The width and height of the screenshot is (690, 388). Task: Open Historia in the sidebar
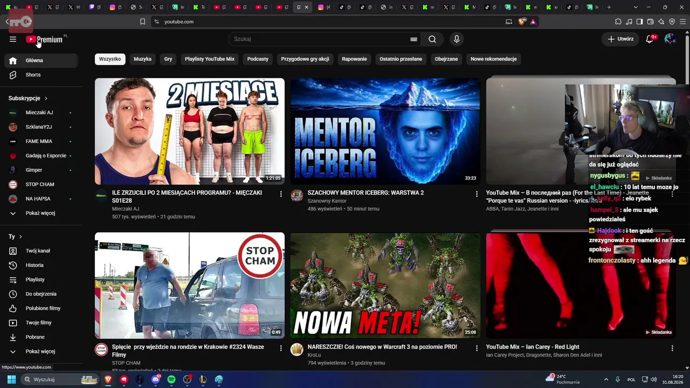point(41,265)
